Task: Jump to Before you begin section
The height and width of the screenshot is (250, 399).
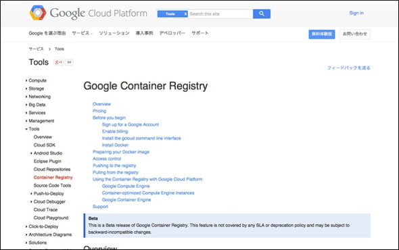Action: (x=109, y=118)
